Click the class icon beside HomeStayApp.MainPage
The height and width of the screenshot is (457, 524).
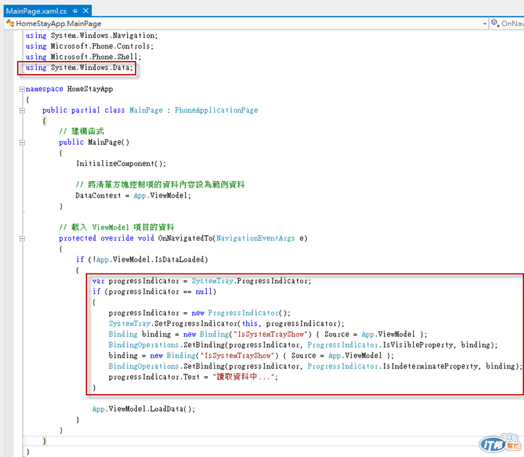coord(10,24)
